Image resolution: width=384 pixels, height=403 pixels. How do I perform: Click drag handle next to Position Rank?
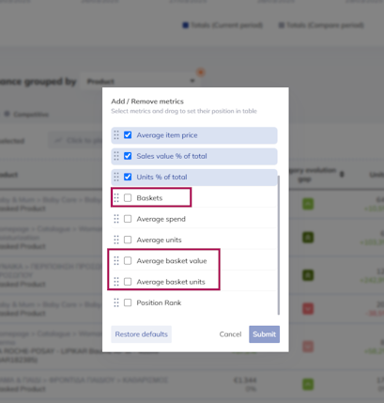click(116, 302)
